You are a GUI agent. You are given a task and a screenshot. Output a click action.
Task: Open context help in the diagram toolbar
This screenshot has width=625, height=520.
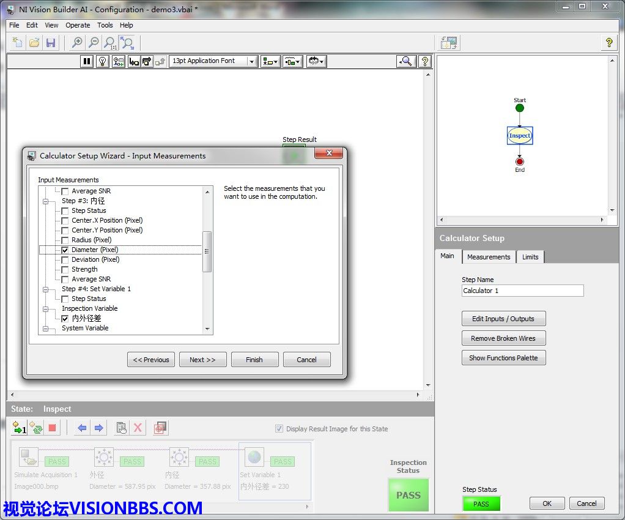[425, 61]
